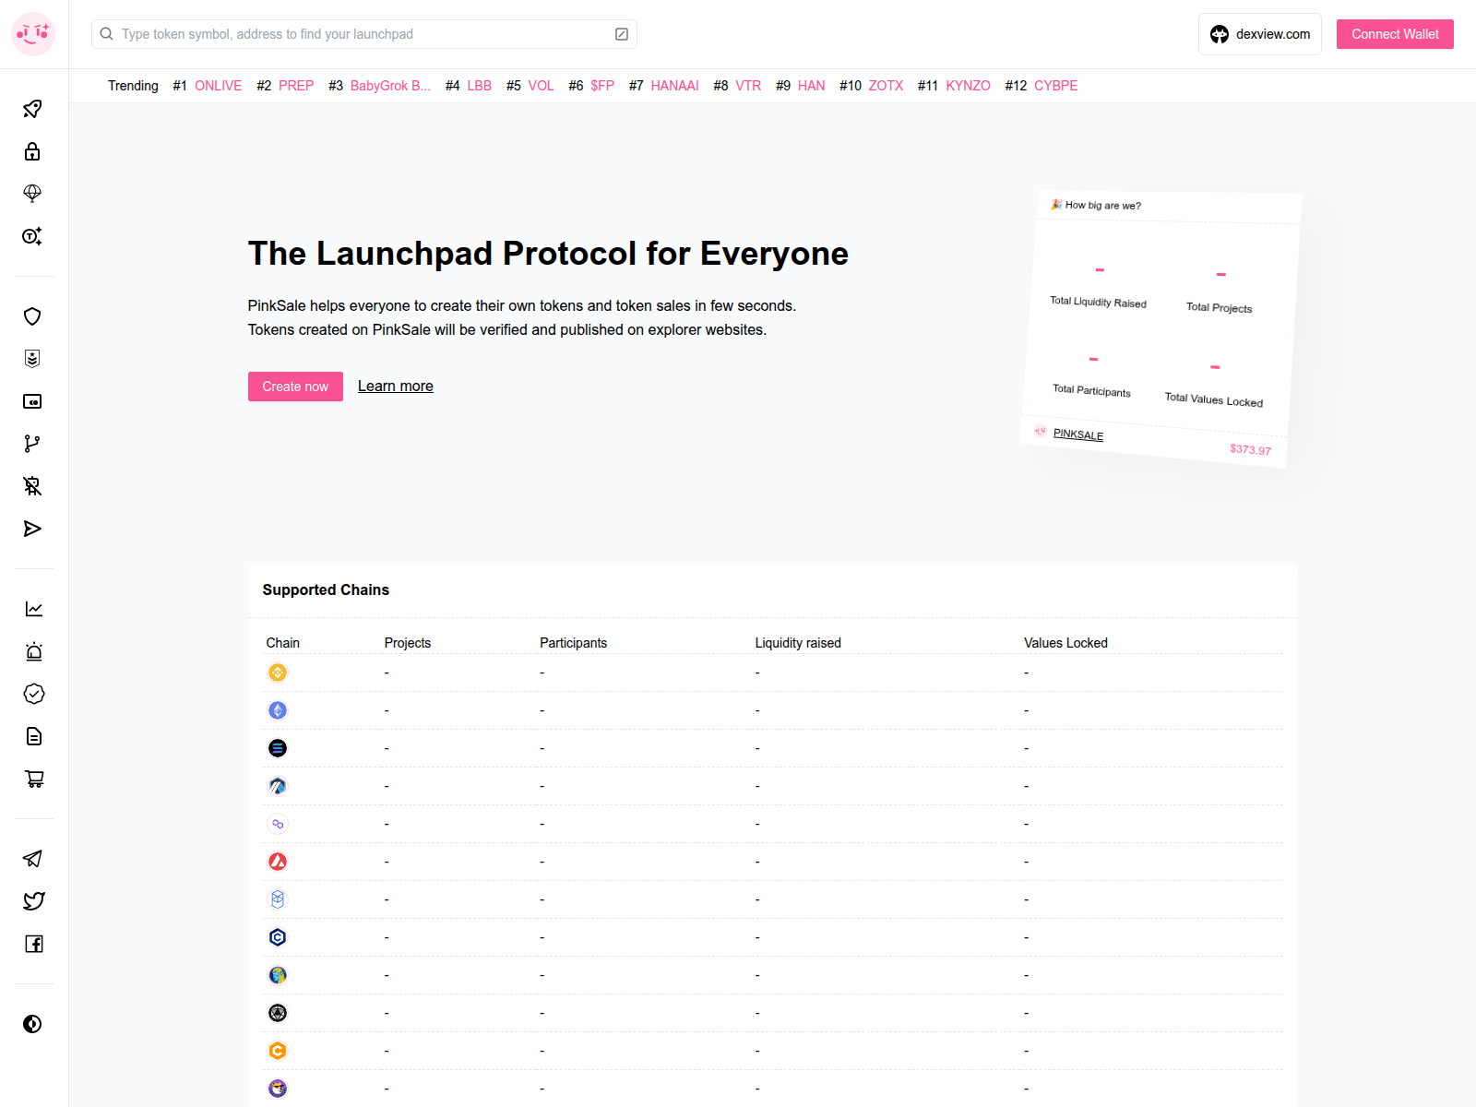Click the Solana chain icon

278,748
